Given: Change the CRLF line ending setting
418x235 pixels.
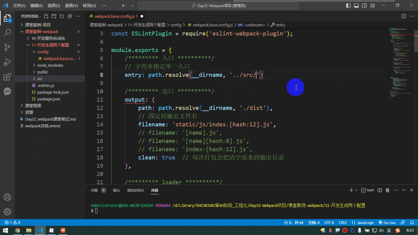Looking at the screenshot, I should 343,223.
